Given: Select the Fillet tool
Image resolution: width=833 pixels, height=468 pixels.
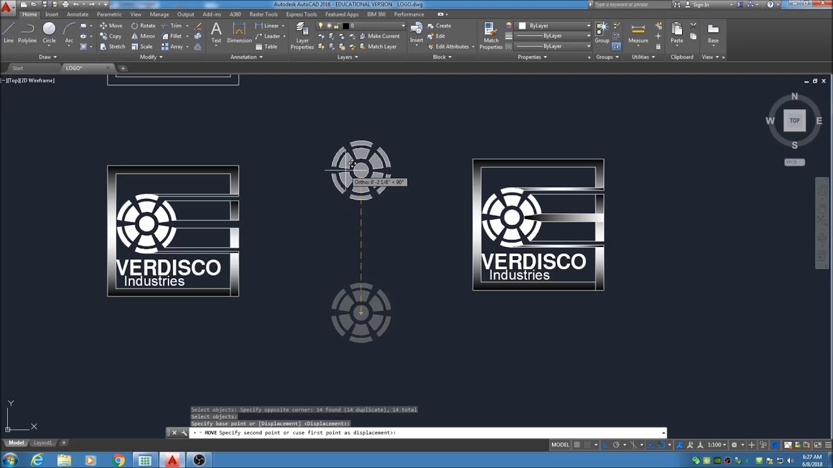Looking at the screenshot, I should click(172, 36).
